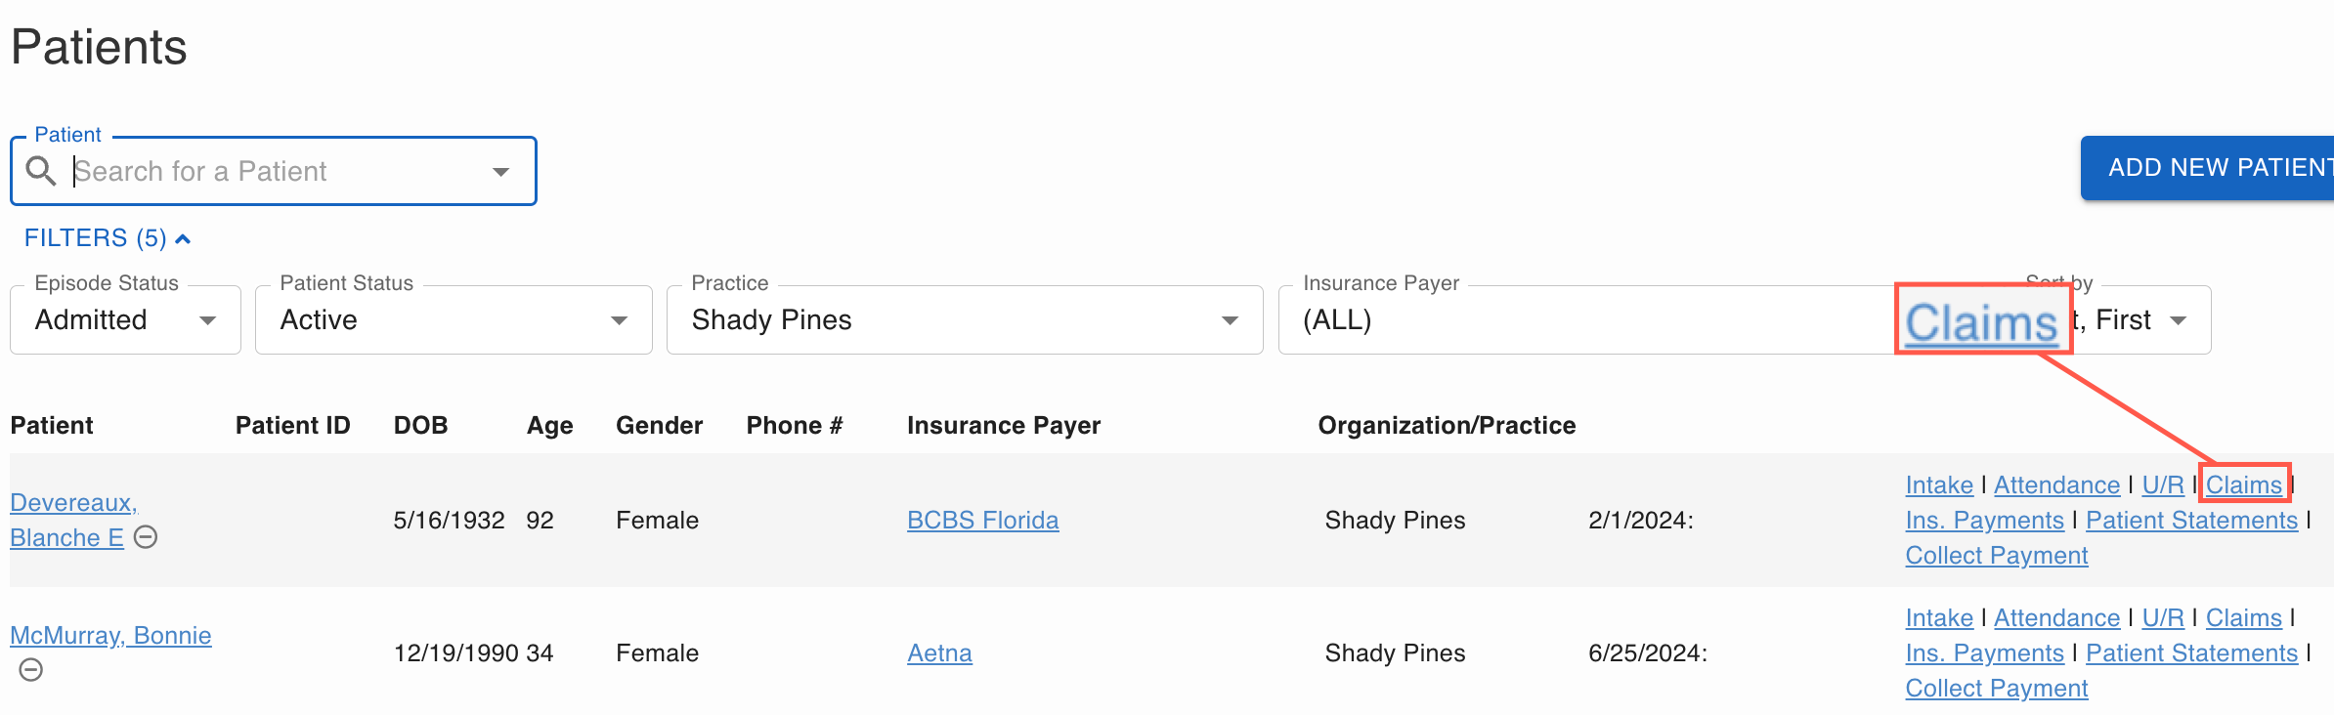Open Claims for Blanche Devereaux
Screen dimensions: 2334x715
[2243, 485]
